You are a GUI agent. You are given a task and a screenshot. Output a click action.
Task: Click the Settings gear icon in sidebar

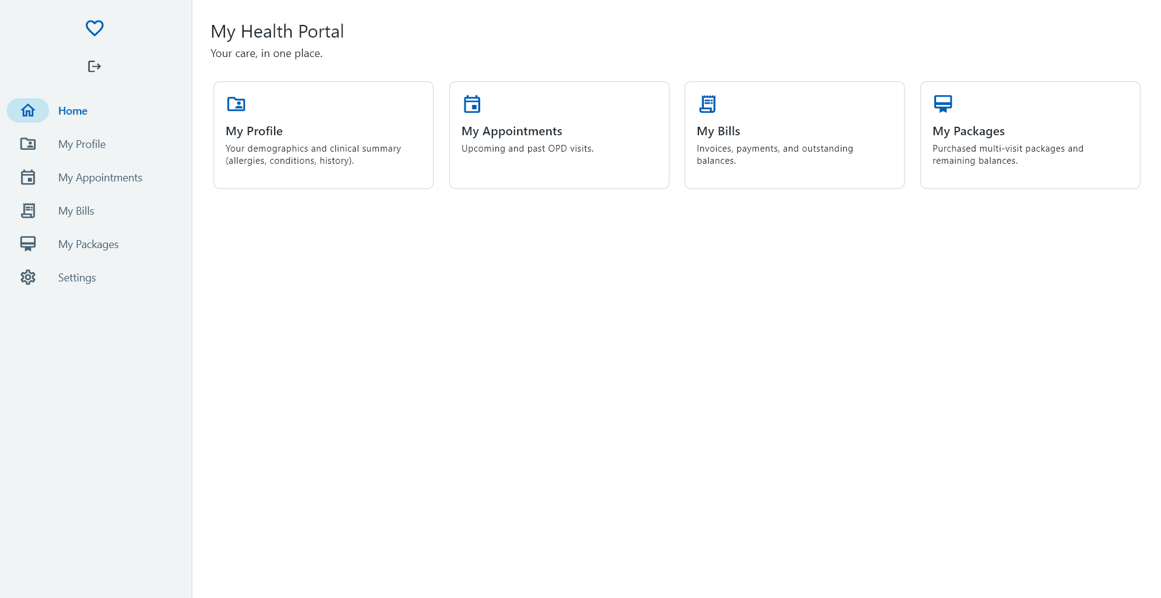[x=28, y=277]
